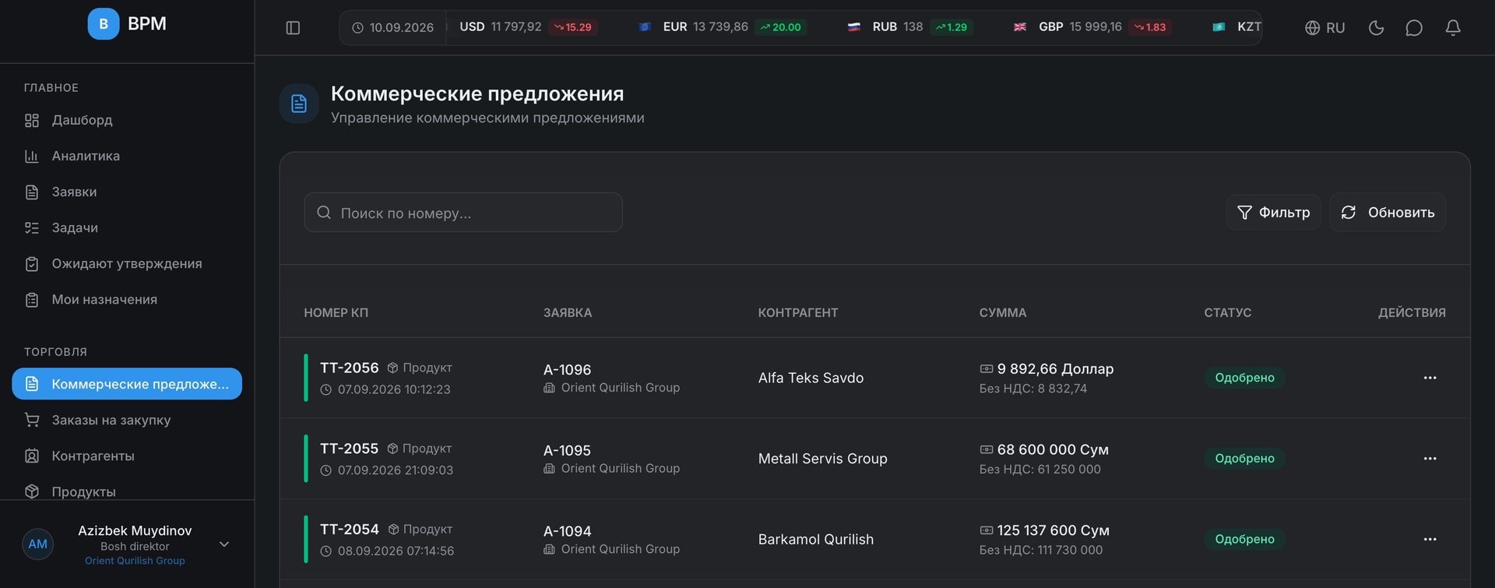Screen dimensions: 1495x588
Task: Click the Продукт tag on TT-2055
Action: pos(420,449)
